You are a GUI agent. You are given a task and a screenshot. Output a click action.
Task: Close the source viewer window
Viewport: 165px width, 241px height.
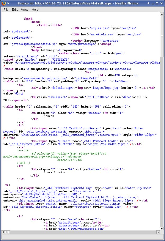[x=161, y=3]
